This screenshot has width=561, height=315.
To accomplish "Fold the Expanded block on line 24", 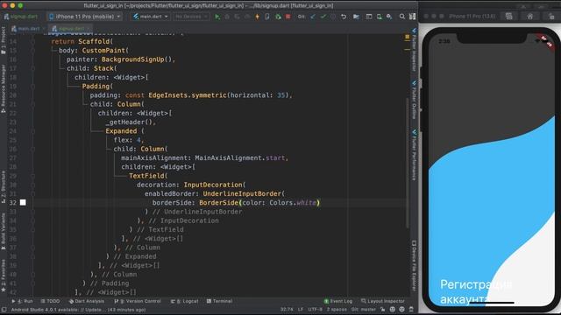I will click(32, 131).
